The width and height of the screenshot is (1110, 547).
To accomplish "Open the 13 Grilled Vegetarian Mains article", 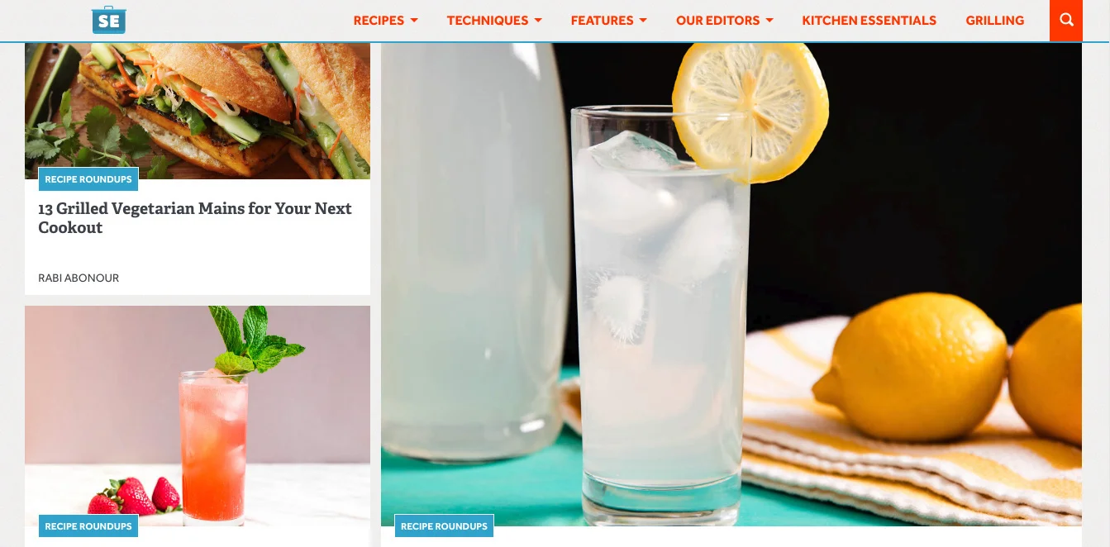I will 195,218.
